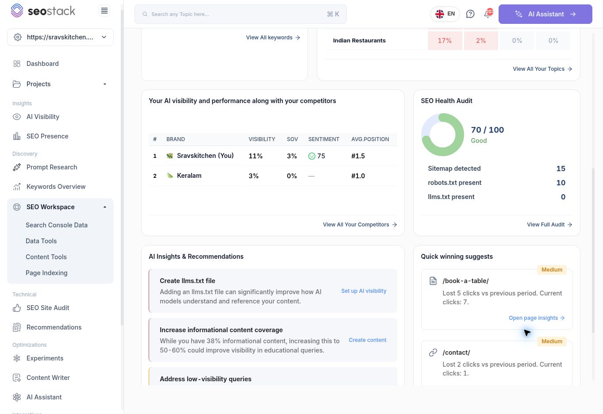
Task: Open notifications bell icon
Action: point(488,14)
